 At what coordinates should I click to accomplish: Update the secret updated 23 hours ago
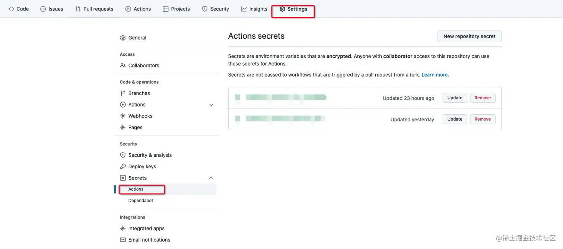tap(455, 98)
